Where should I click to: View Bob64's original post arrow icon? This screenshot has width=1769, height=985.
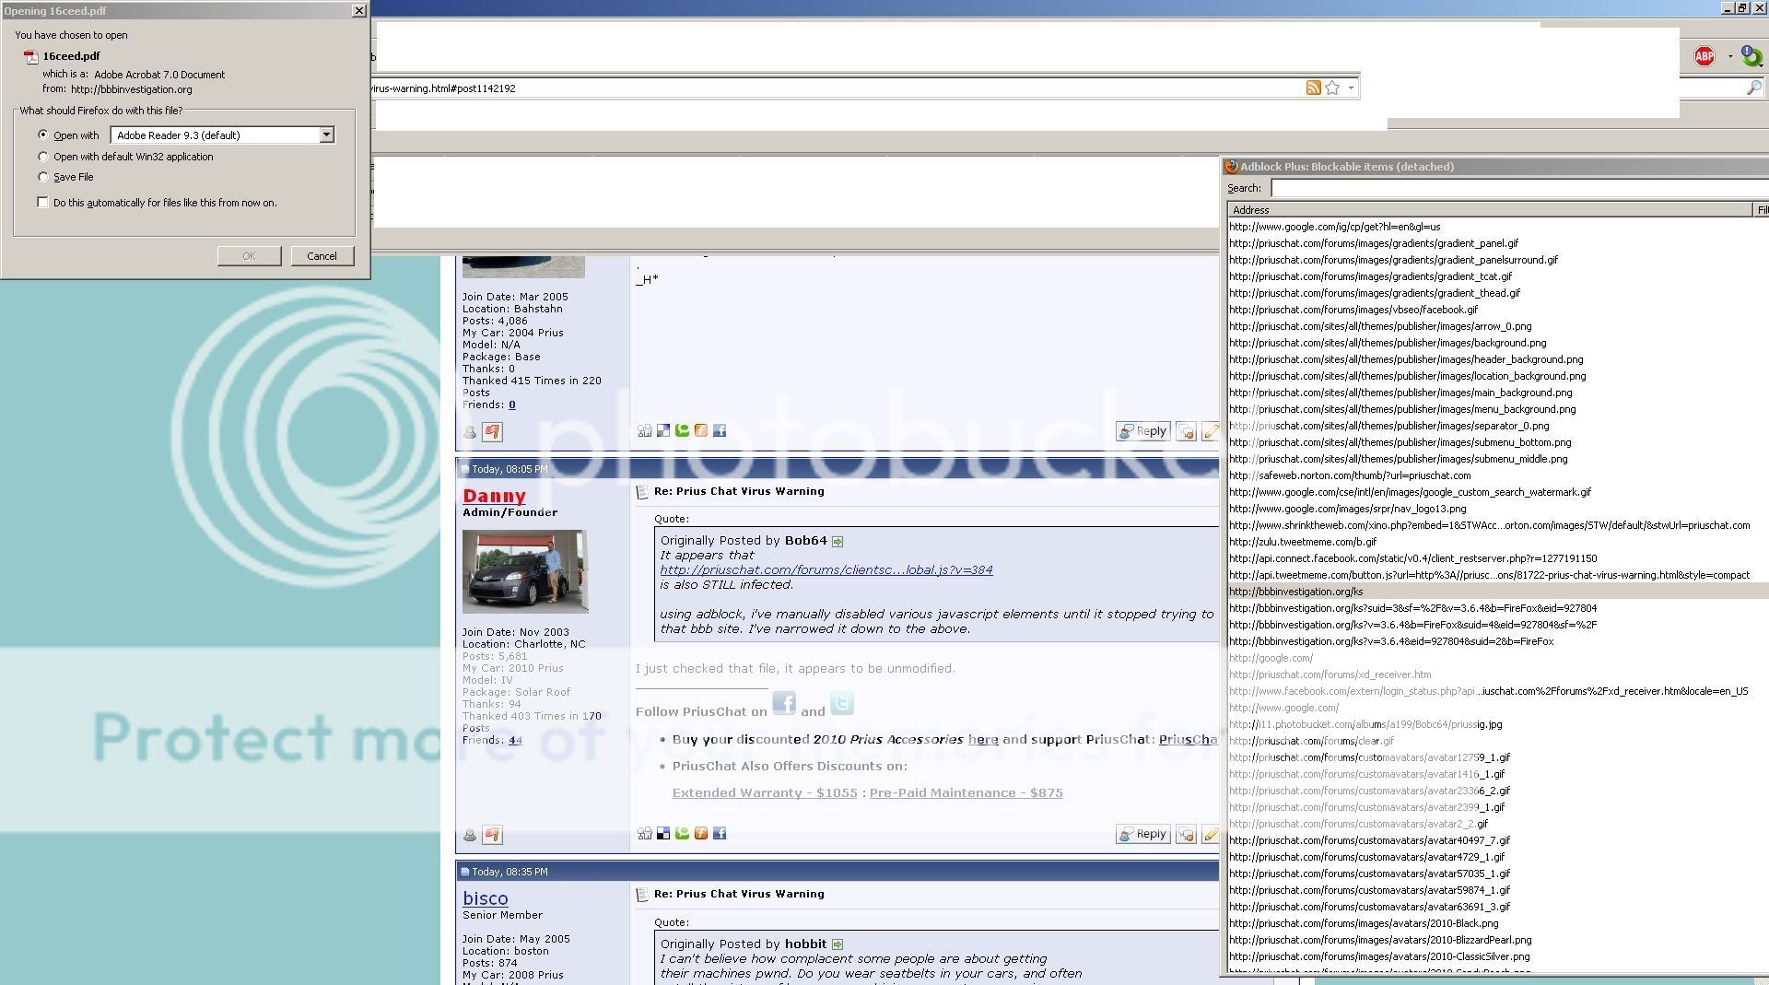pos(838,541)
